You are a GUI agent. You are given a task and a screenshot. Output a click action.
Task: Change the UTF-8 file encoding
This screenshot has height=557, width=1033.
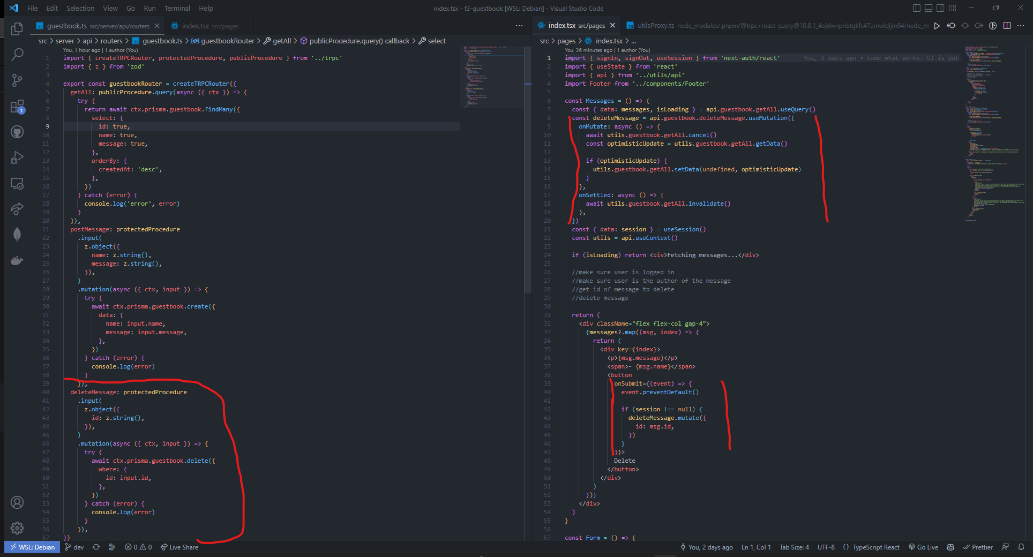pos(826,547)
